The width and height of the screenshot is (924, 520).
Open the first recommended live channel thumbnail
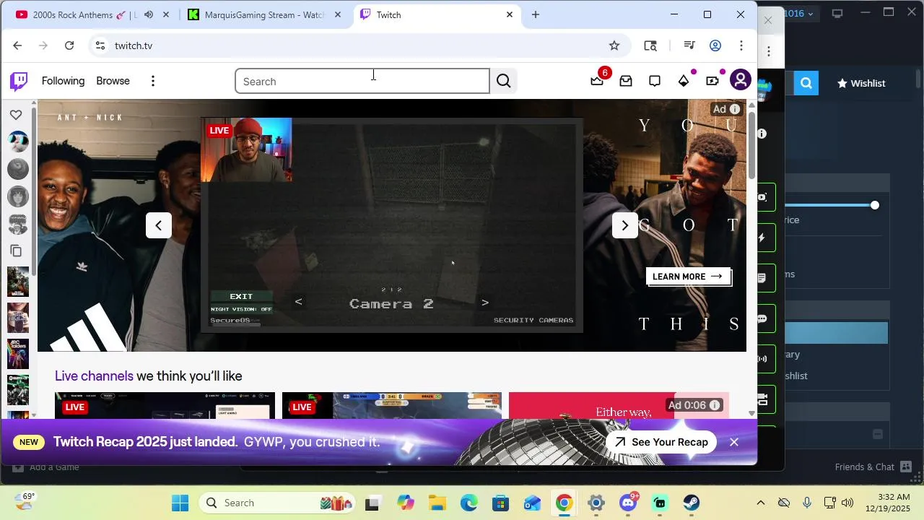point(165,405)
